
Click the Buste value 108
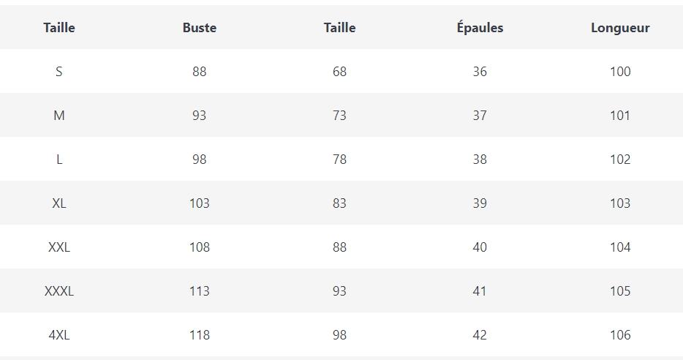(200, 247)
